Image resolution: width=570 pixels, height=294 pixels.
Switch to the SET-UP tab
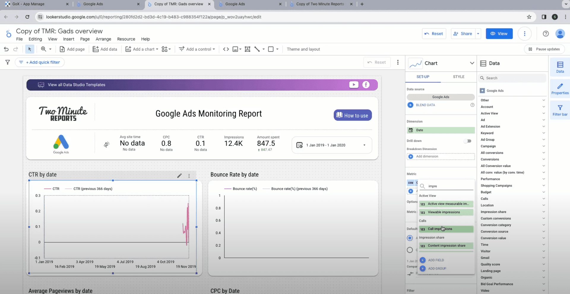[423, 77]
